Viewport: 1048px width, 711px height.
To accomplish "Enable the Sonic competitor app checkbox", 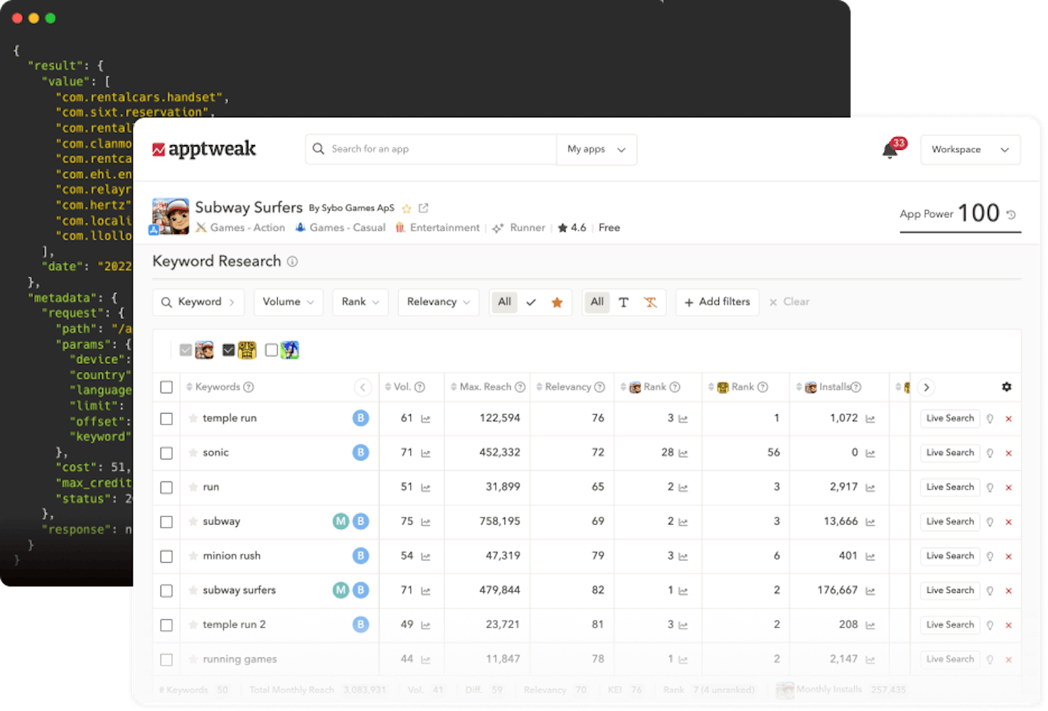I will (271, 350).
